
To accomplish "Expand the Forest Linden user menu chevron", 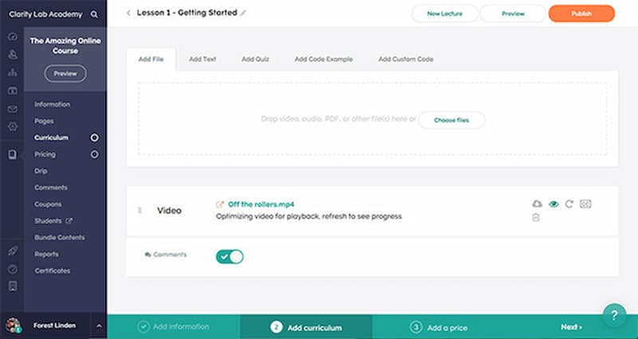I will click(x=98, y=325).
